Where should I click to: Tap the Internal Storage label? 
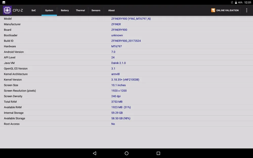click(14, 113)
